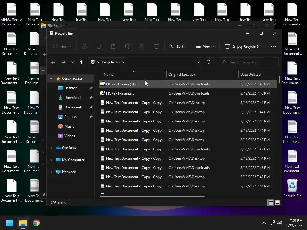This screenshot has width=307, height=230.
Task: Select Recycle Bin desktop icon
Action: [x=292, y=188]
